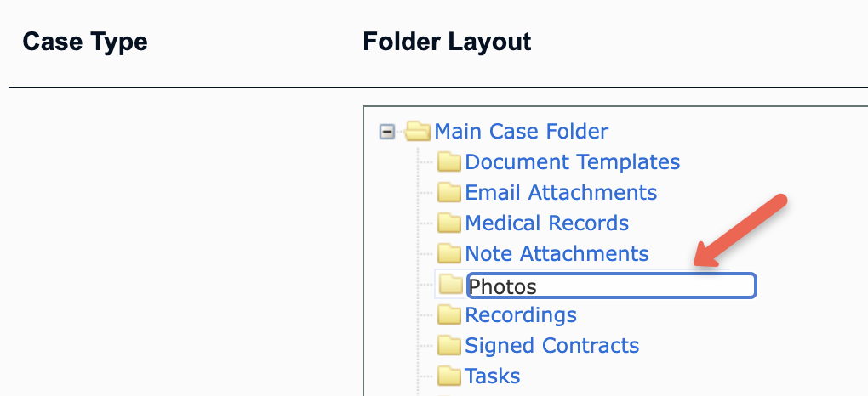Click the Note Attachments folder icon
Viewport: 868px width, 396px height.
[x=449, y=254]
